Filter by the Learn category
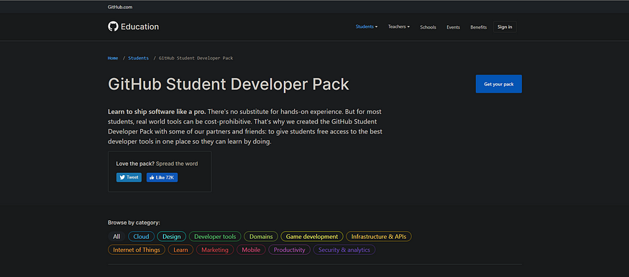629x277 pixels. 180,250
